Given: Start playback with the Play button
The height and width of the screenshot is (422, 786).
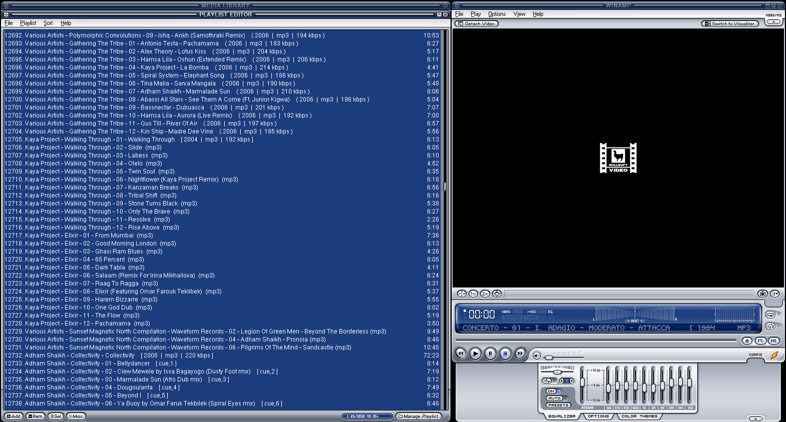Looking at the screenshot, I should [x=475, y=353].
